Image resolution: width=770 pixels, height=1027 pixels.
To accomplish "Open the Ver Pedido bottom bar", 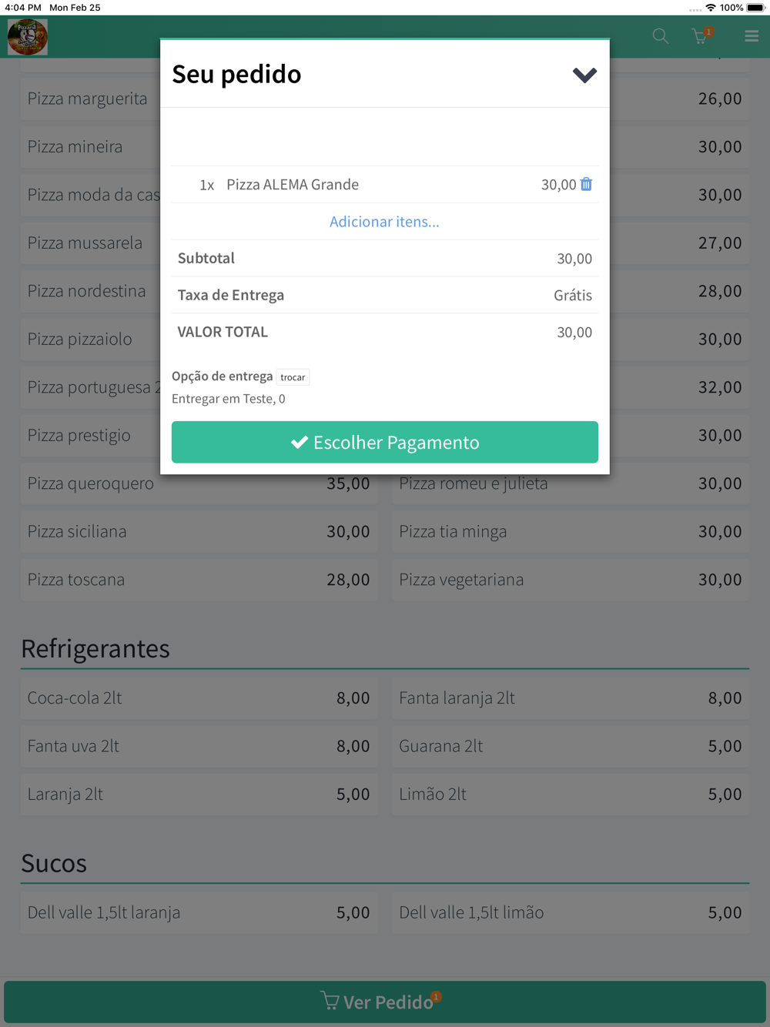I will click(x=385, y=1002).
